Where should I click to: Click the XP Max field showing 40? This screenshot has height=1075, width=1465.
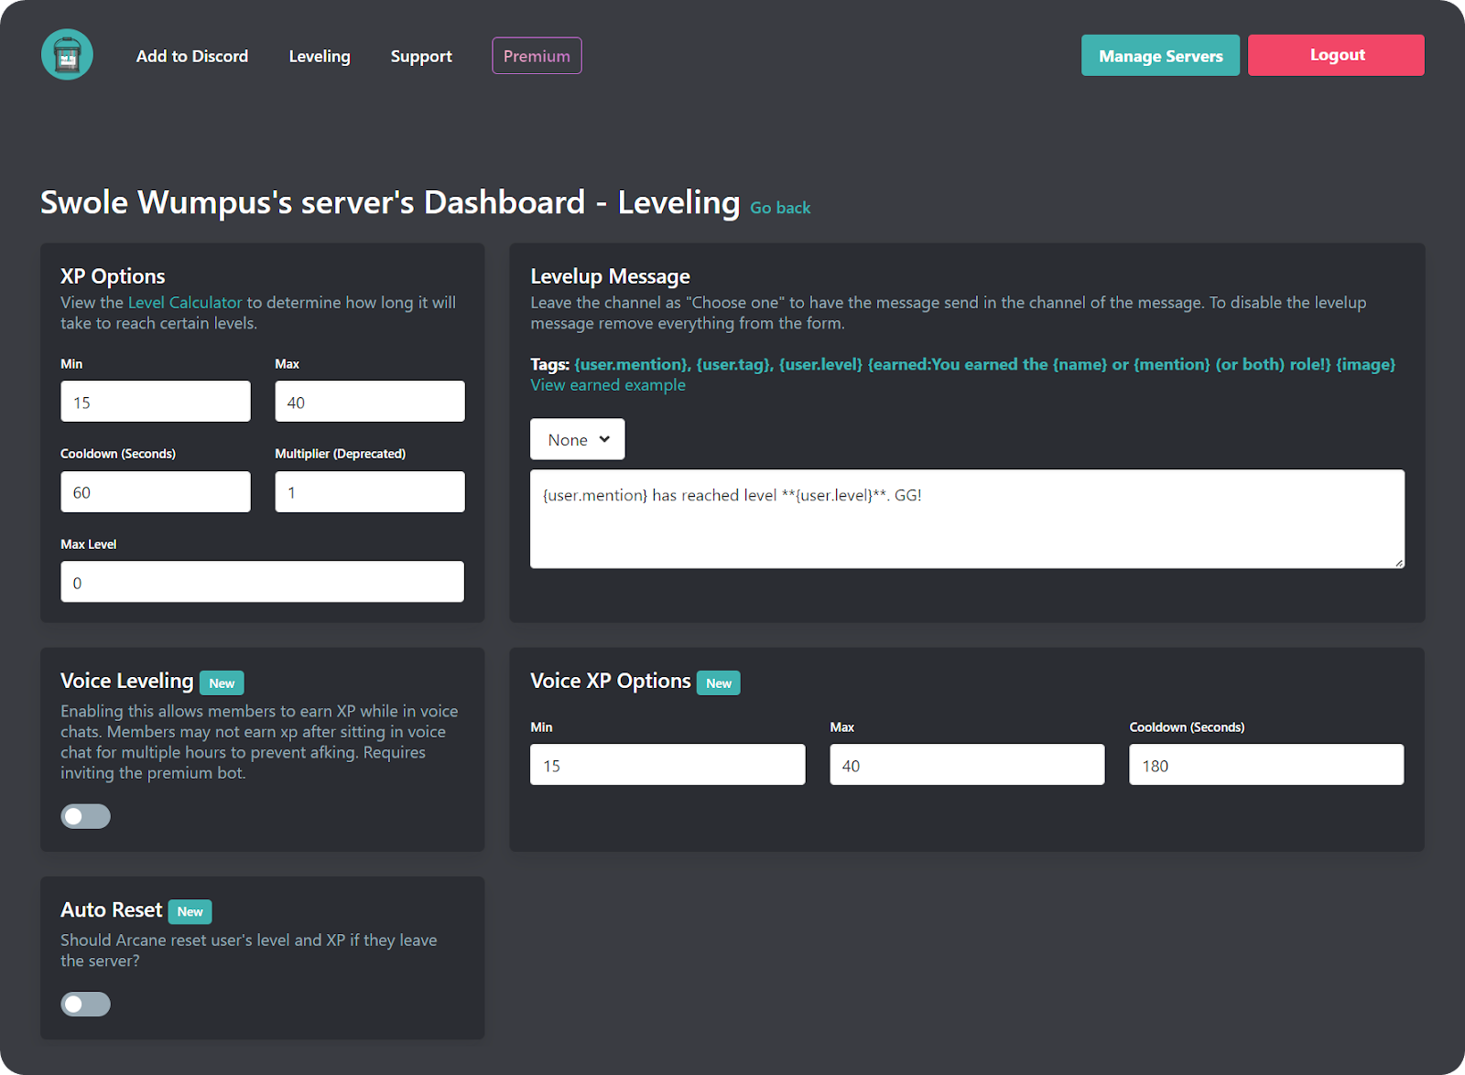pyautogui.click(x=369, y=401)
